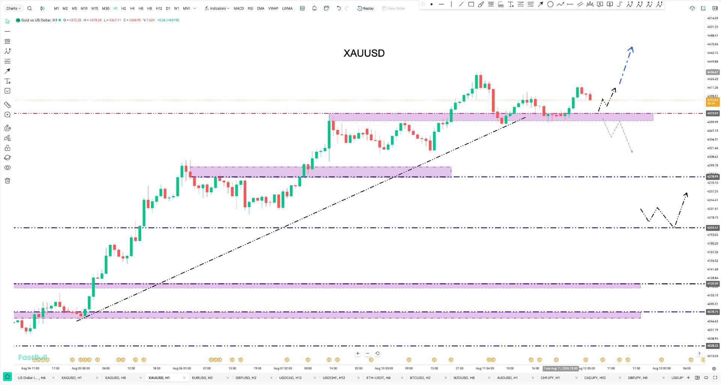Select the cursor pointer tool in sidebar
The image size is (721, 385).
tap(8, 21)
